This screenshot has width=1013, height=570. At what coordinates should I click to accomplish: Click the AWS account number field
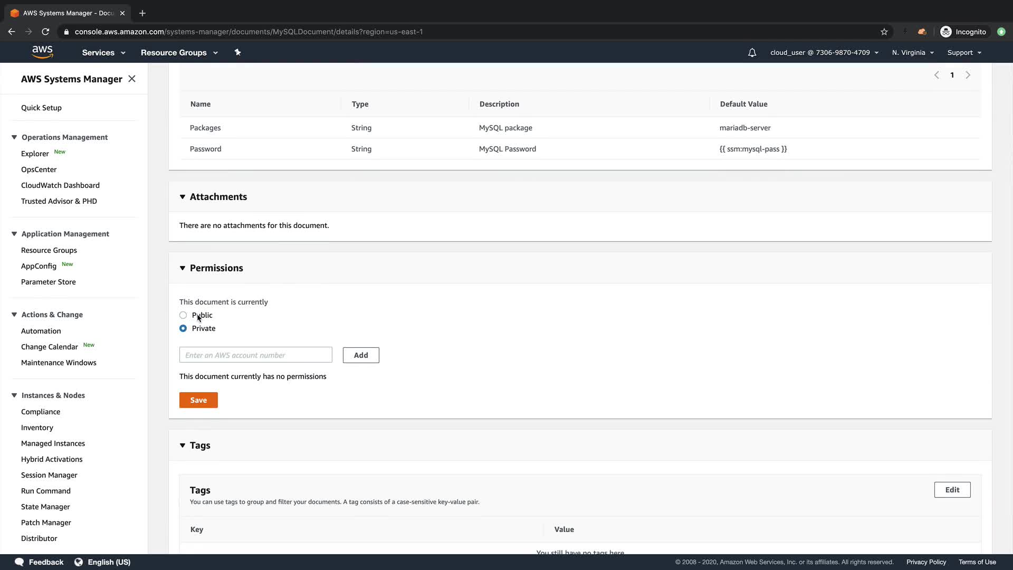point(255,355)
